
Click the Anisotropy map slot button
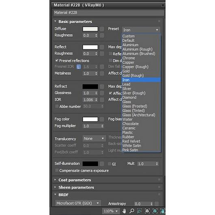pos(157,204)
